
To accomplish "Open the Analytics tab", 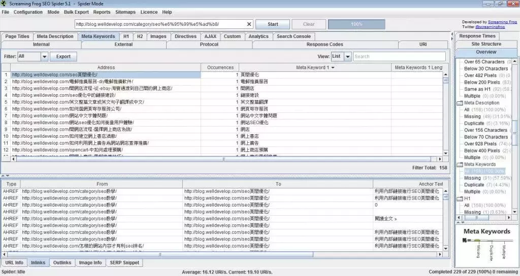I will point(258,36).
